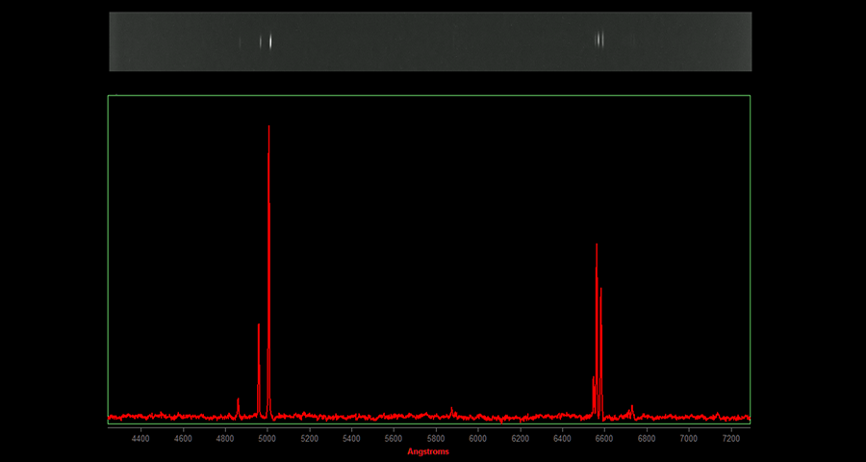
Task: Select the 4600 axis tick label
Action: (183, 438)
